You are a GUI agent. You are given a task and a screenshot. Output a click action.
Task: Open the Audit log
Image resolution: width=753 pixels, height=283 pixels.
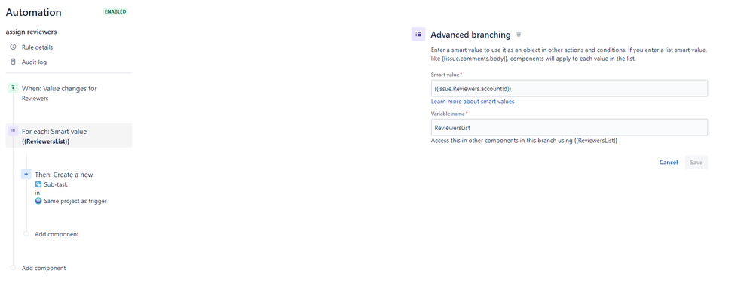[34, 62]
